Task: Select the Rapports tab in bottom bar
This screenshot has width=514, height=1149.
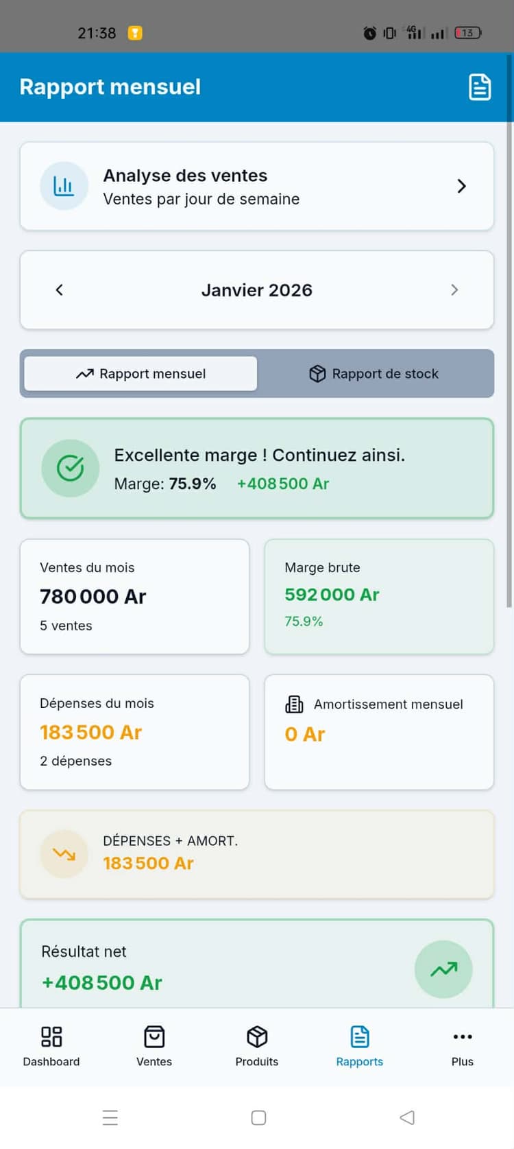Action: pos(360,1046)
